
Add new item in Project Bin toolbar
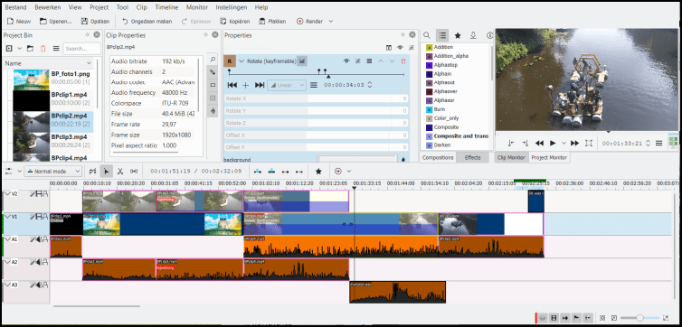coord(9,48)
